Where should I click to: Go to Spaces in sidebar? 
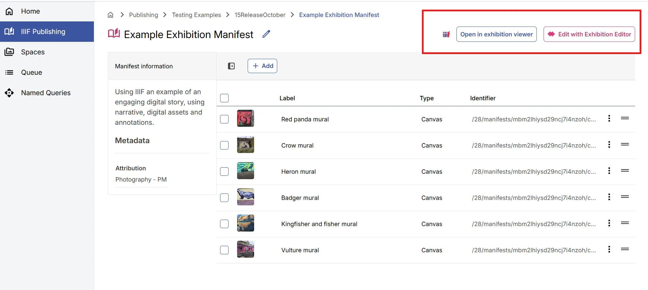[47, 52]
